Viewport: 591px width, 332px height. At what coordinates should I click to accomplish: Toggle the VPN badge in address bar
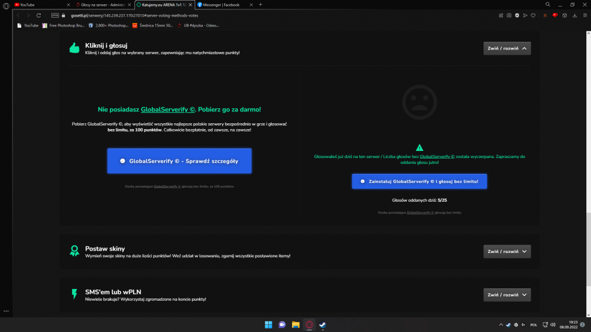(55, 15)
